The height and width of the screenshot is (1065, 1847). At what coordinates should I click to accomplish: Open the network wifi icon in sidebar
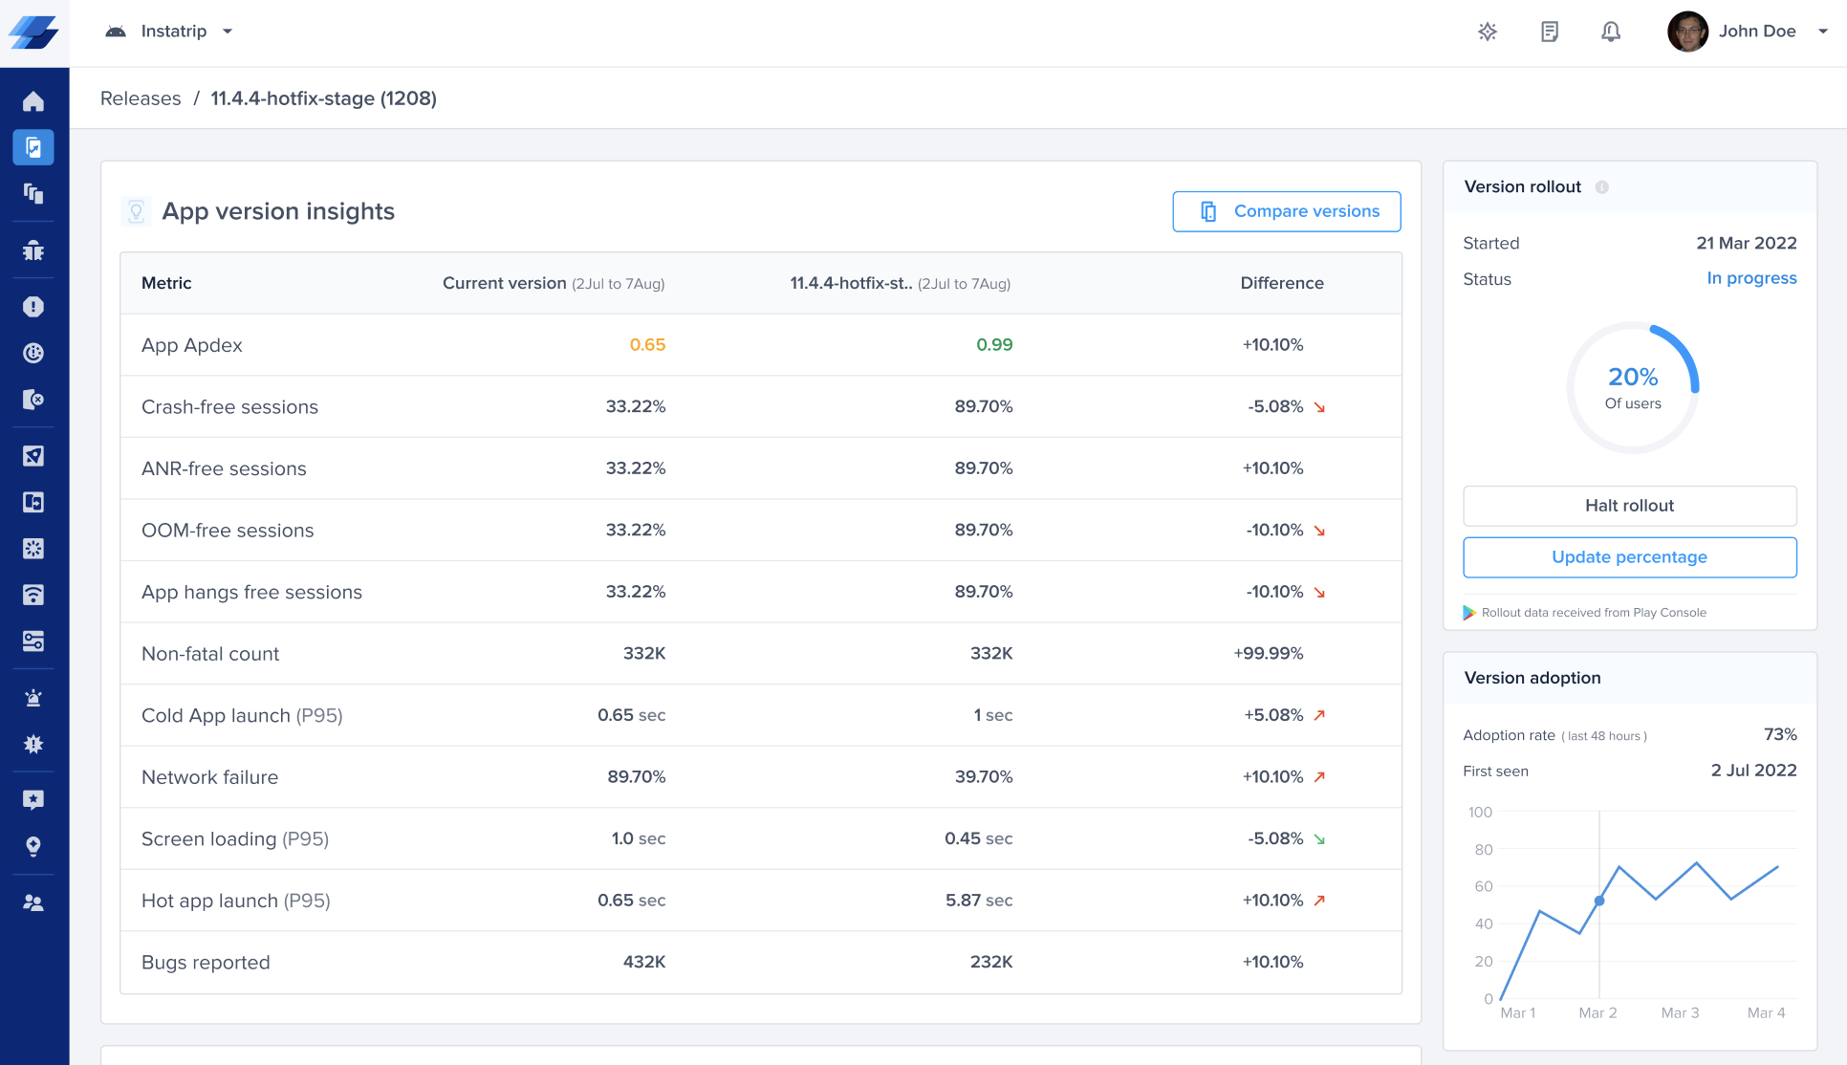33,595
